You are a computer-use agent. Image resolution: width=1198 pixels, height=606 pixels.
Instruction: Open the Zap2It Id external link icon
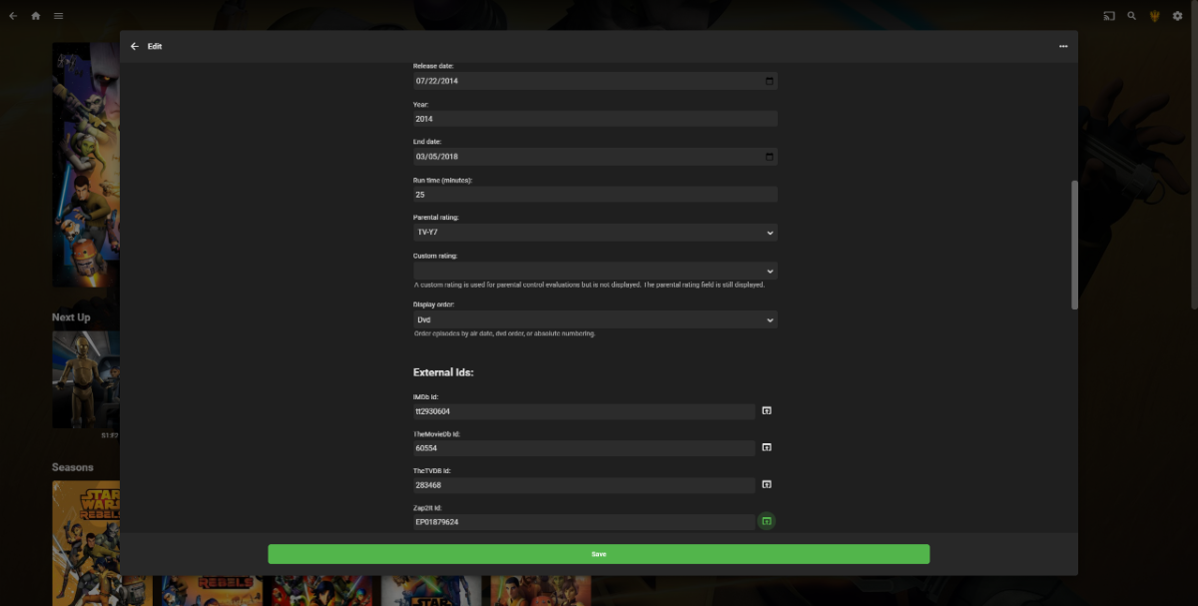(767, 521)
